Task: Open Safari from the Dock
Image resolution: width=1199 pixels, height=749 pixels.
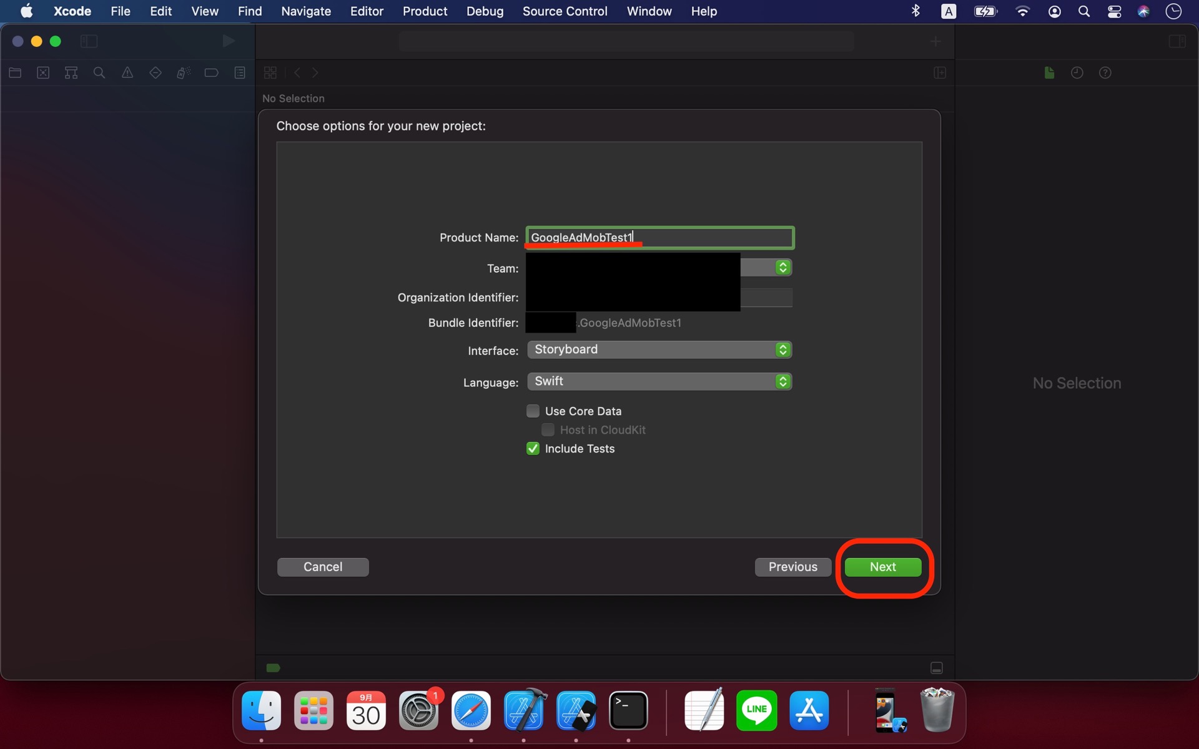Action: click(x=471, y=710)
